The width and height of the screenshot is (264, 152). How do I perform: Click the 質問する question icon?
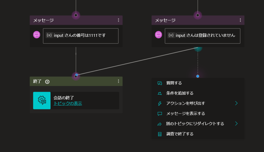160,83
